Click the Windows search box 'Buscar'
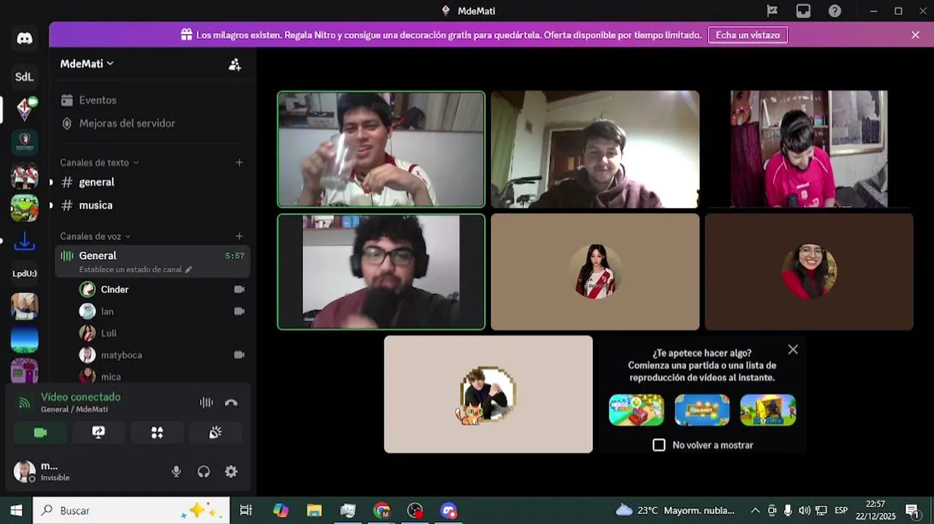934x524 pixels. (132, 510)
